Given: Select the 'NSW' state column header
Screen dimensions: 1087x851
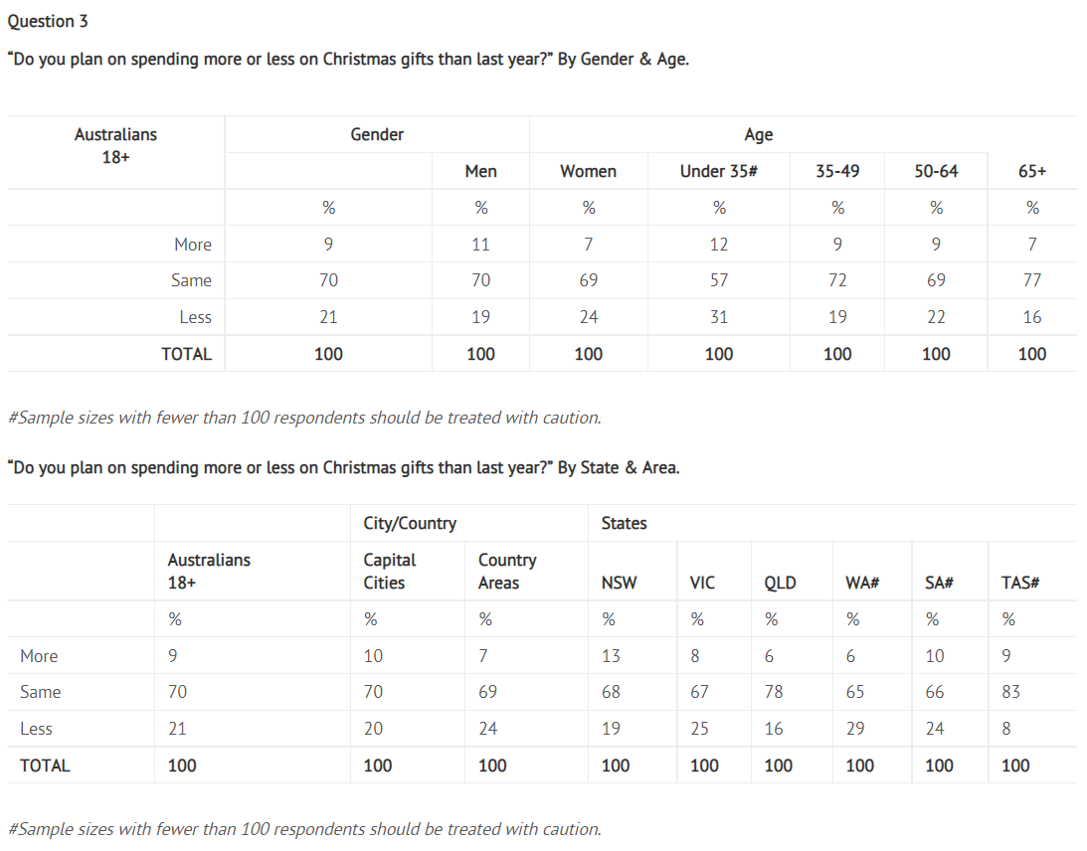Looking at the screenshot, I should [619, 584].
